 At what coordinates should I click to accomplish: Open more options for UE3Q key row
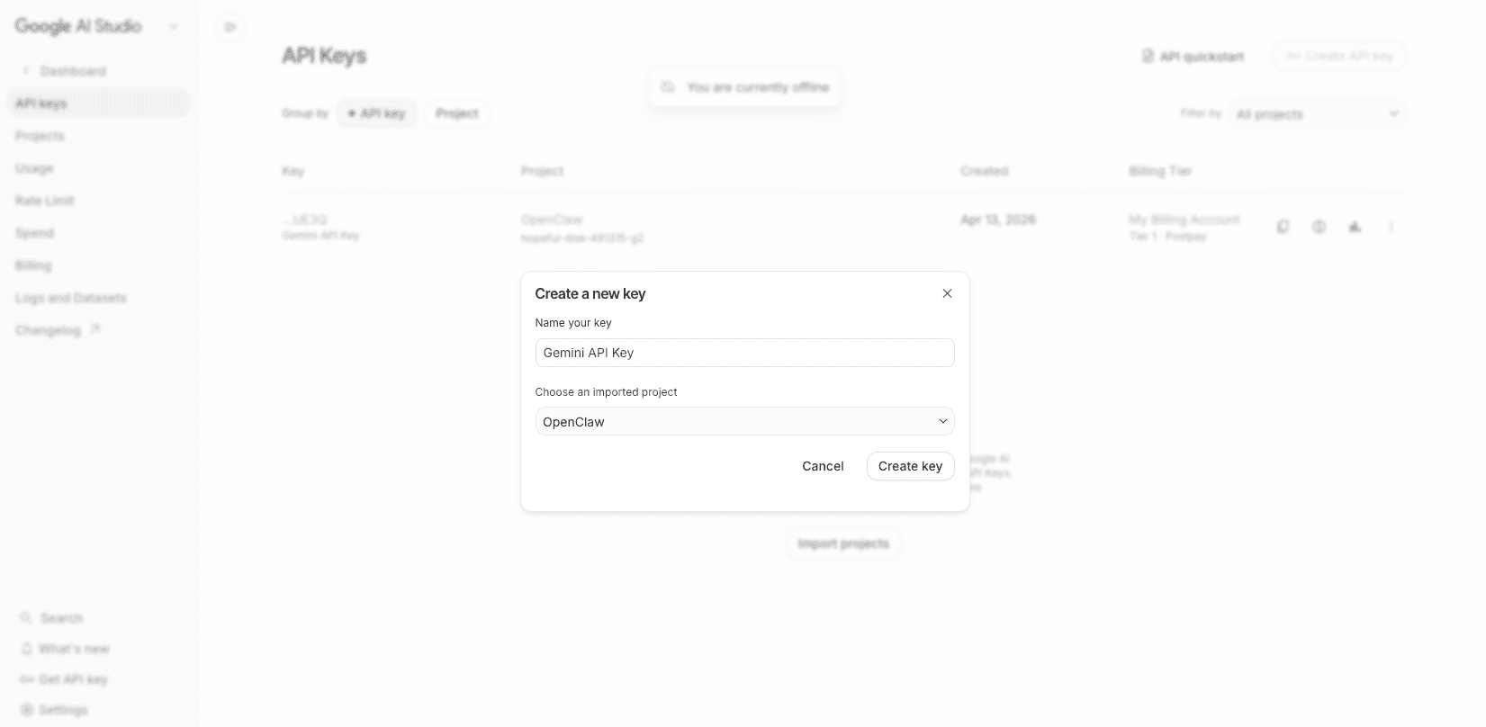(1391, 227)
